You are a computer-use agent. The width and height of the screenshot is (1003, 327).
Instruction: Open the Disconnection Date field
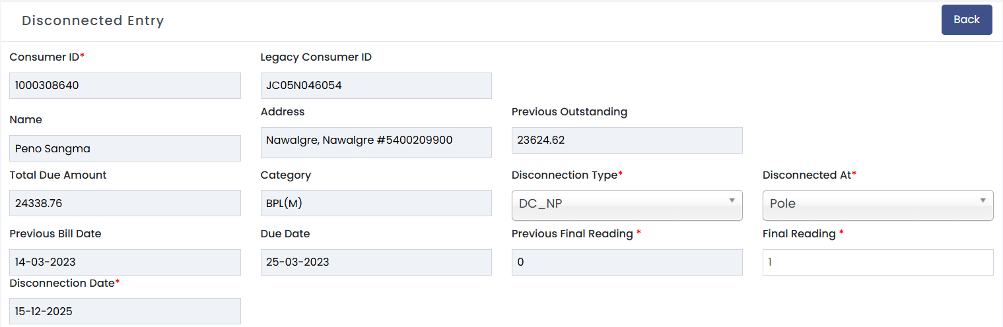click(x=125, y=311)
